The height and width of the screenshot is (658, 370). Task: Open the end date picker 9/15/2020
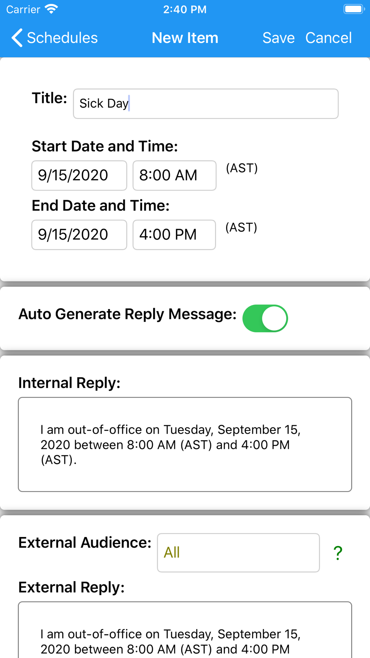click(x=79, y=235)
